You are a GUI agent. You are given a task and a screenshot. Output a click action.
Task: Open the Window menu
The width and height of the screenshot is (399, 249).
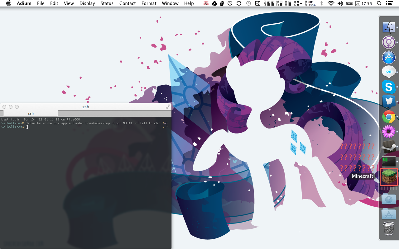pyautogui.click(x=170, y=3)
